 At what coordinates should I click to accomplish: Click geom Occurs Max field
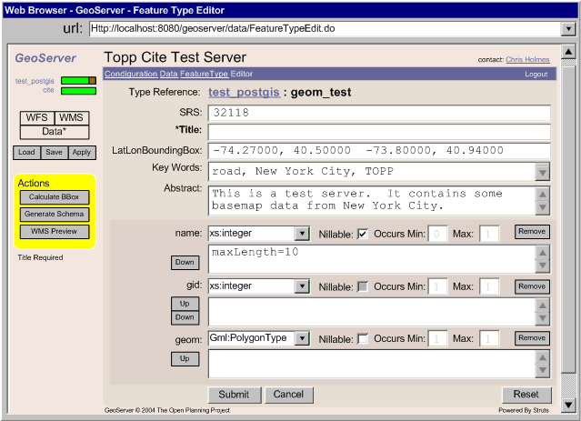click(489, 339)
